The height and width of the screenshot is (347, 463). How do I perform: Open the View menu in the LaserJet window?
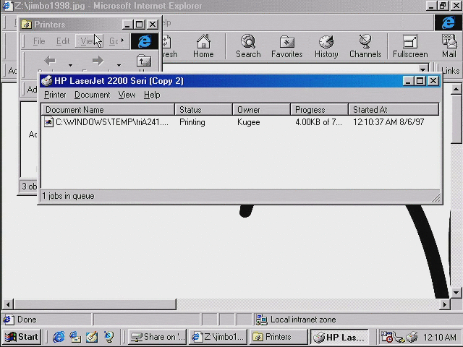[127, 95]
